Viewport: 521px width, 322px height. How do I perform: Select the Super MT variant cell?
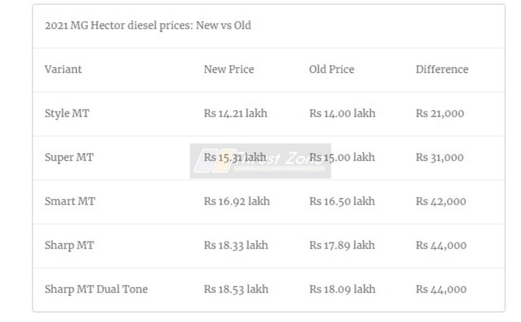click(69, 158)
